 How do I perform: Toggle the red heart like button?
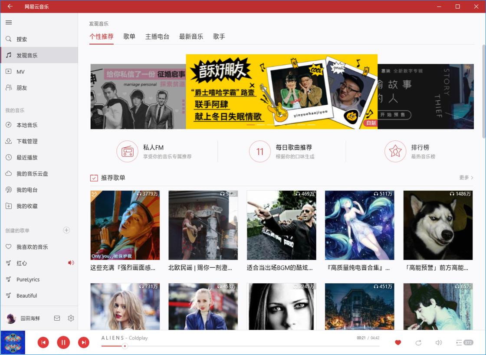[x=398, y=342]
